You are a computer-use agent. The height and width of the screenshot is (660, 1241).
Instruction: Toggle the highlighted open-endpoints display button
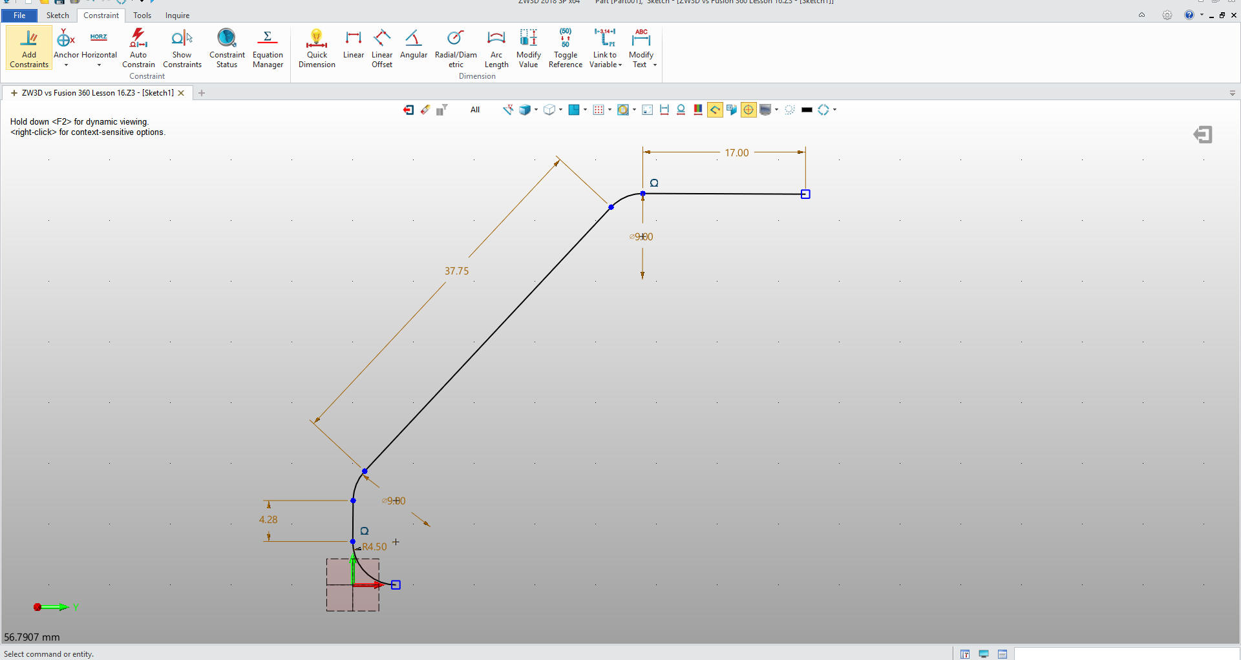[715, 110]
